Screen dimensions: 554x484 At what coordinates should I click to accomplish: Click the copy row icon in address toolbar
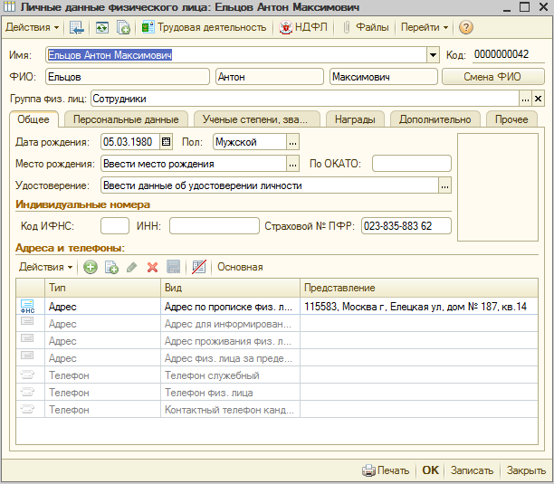[x=111, y=267]
